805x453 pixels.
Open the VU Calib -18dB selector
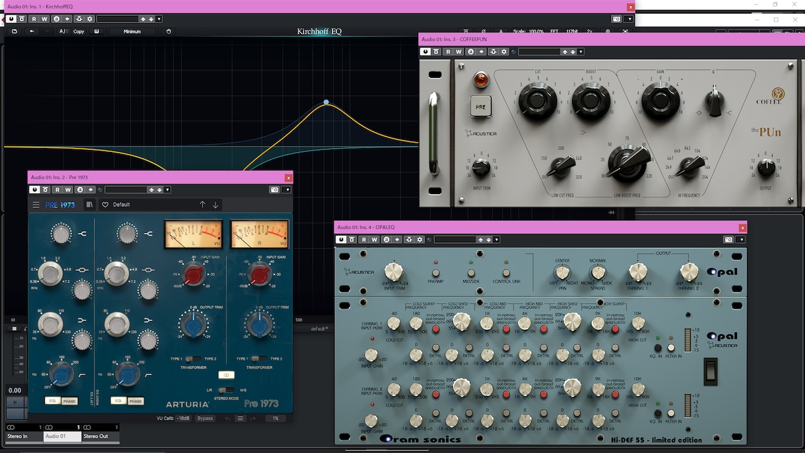pyautogui.click(x=183, y=418)
